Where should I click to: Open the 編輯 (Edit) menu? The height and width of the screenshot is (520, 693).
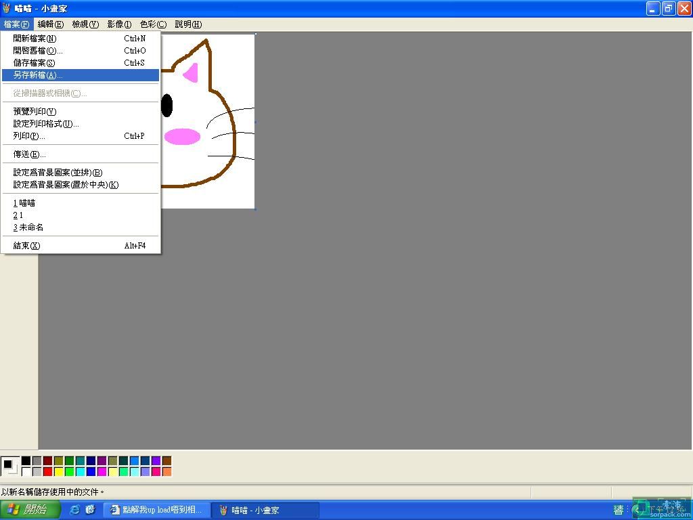click(x=50, y=24)
